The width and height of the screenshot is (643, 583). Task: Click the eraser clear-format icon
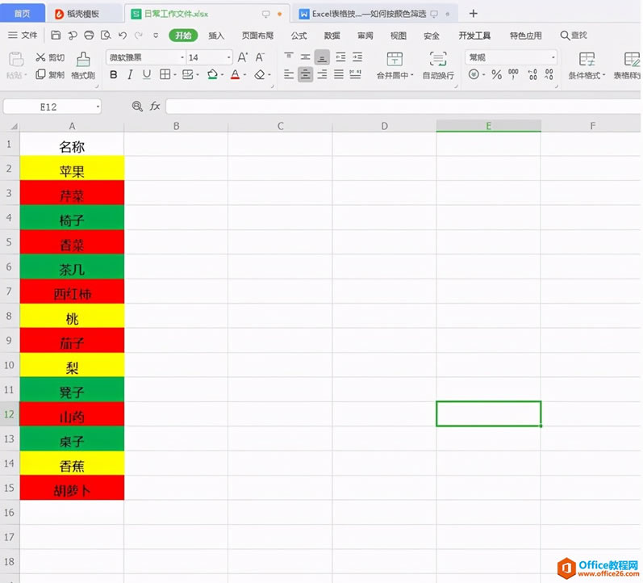pos(259,75)
